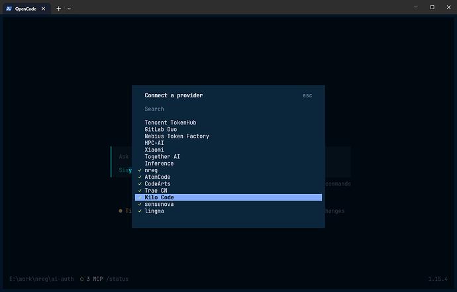
Task: Choose the Together AI provider
Action: pyautogui.click(x=228, y=156)
